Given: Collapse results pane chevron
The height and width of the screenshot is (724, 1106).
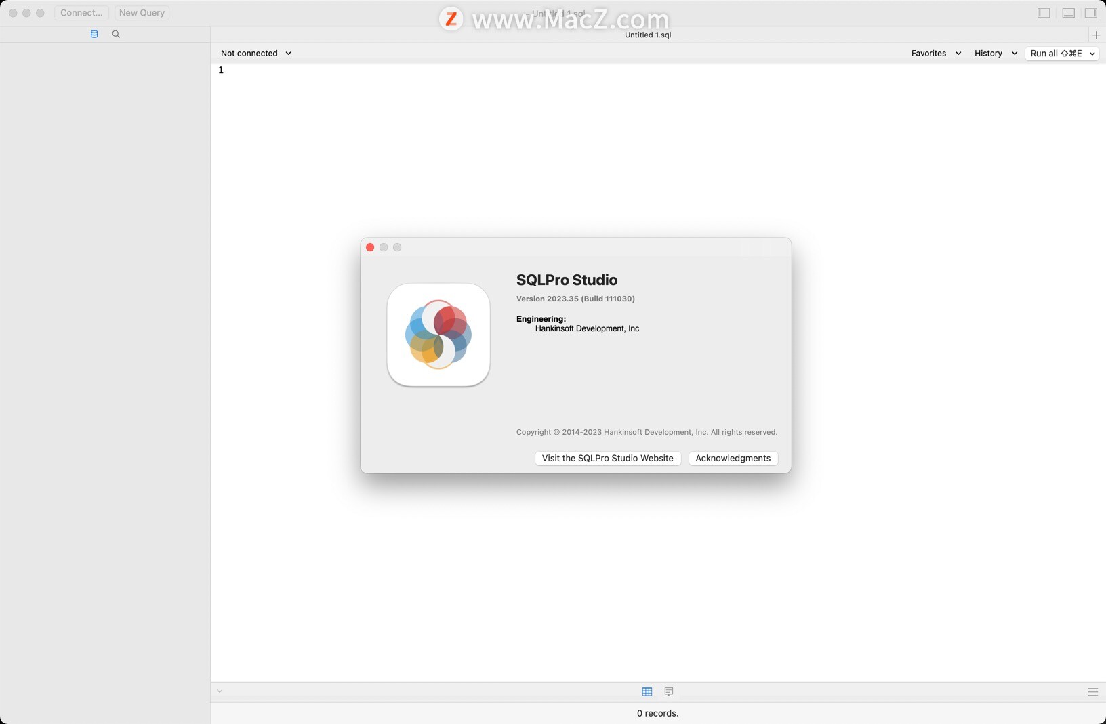Looking at the screenshot, I should 220,691.
